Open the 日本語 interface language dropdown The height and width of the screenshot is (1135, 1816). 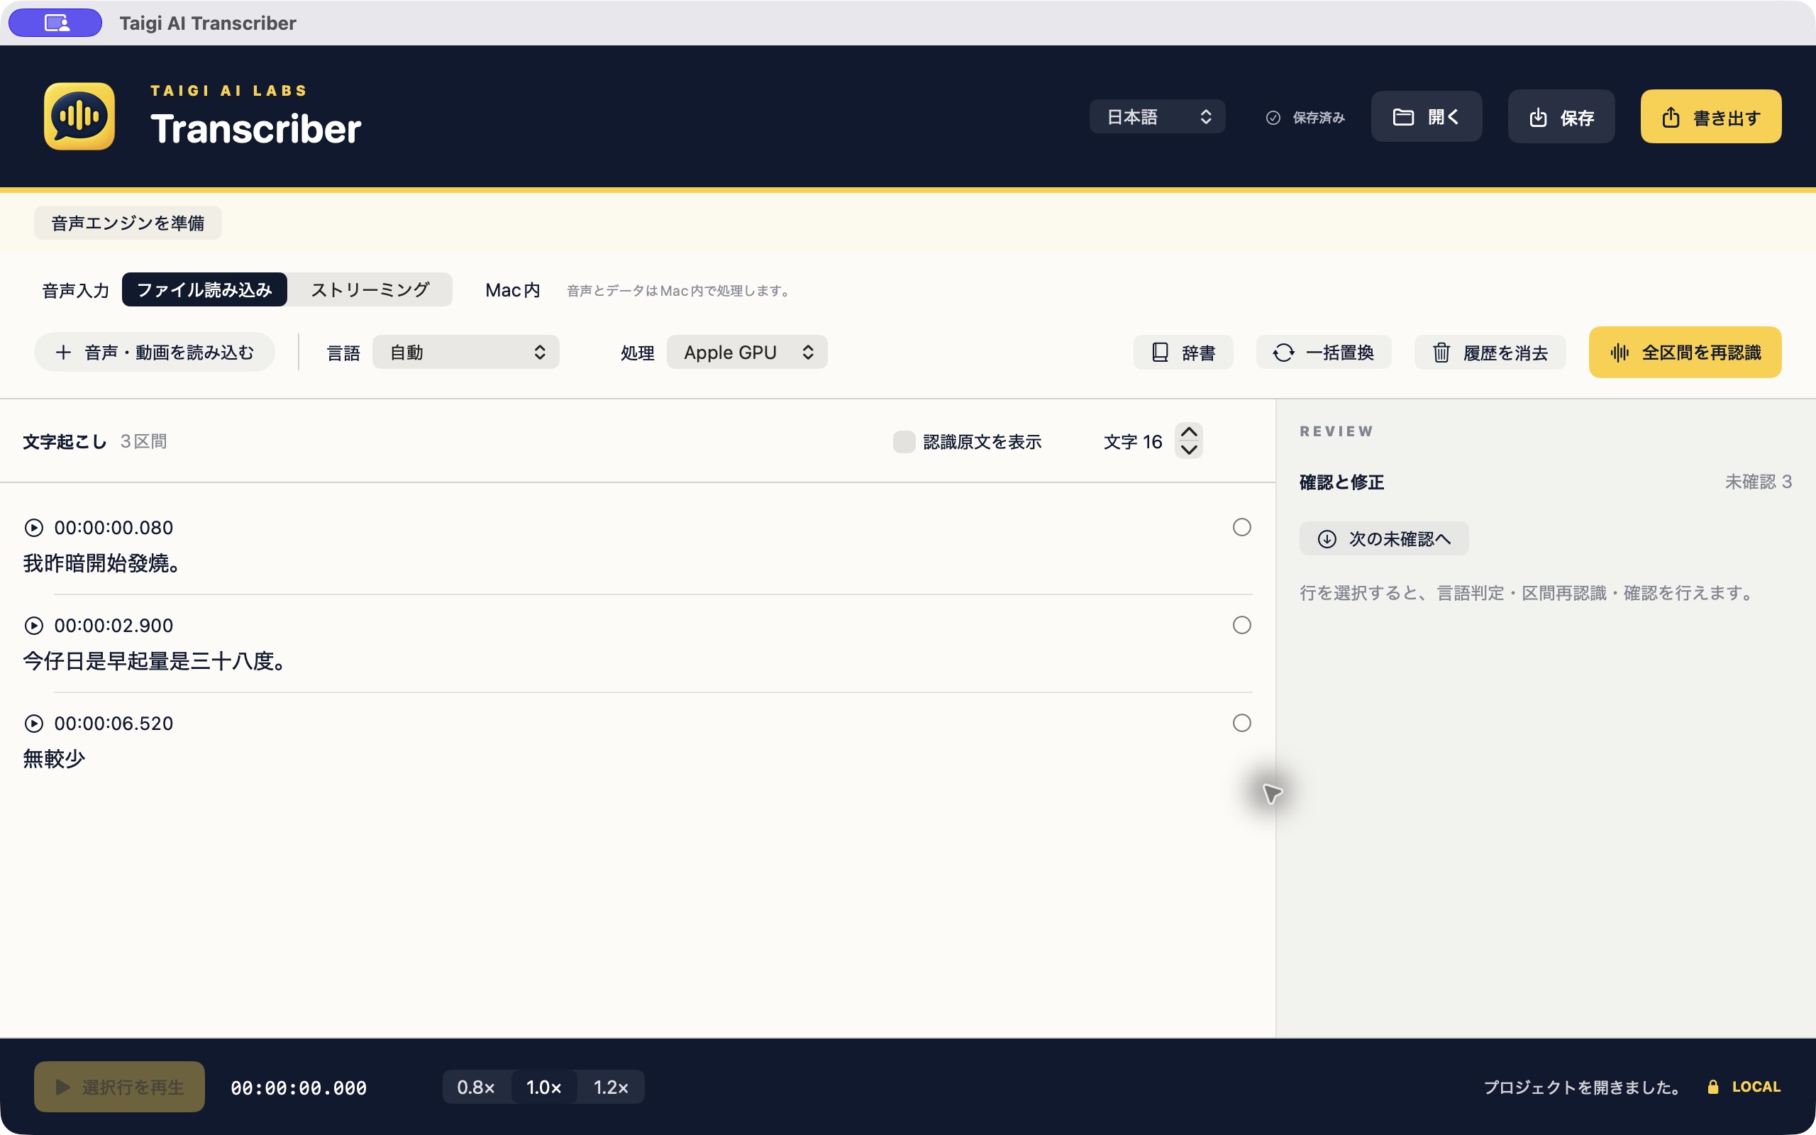click(1157, 116)
